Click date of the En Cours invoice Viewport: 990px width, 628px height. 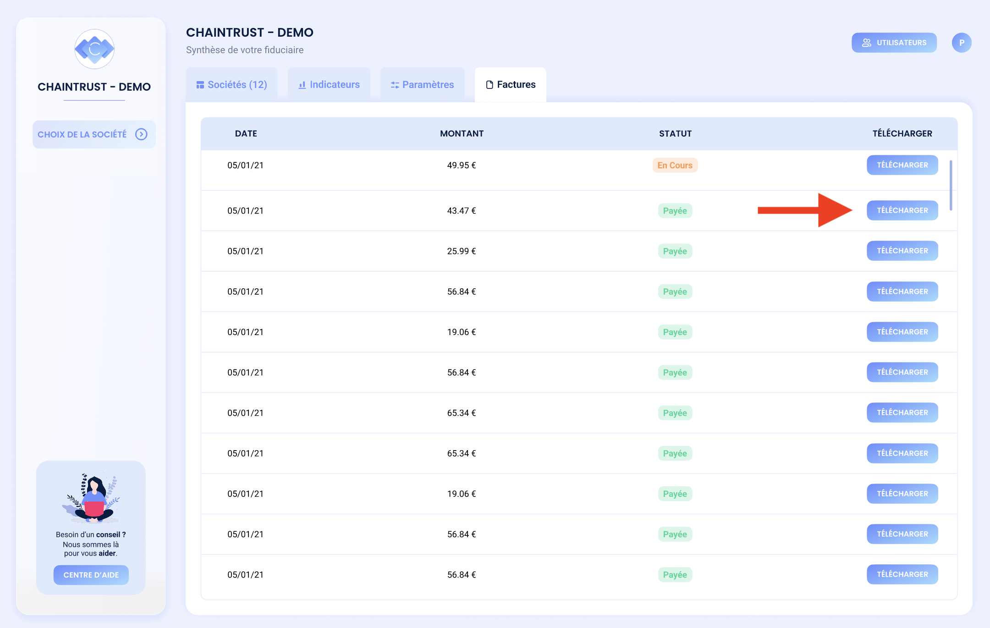click(x=246, y=165)
